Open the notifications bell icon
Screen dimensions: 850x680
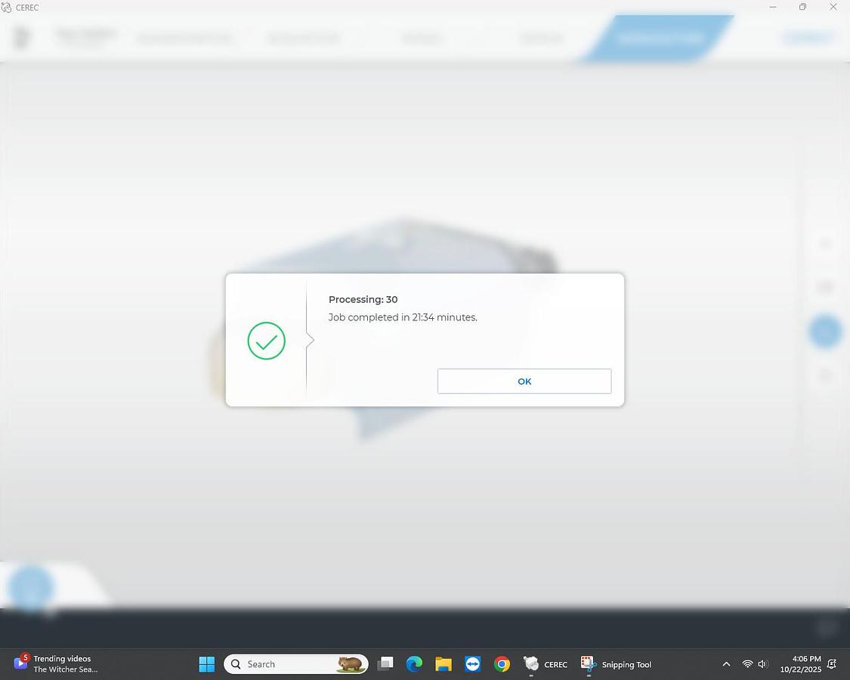(x=832, y=664)
